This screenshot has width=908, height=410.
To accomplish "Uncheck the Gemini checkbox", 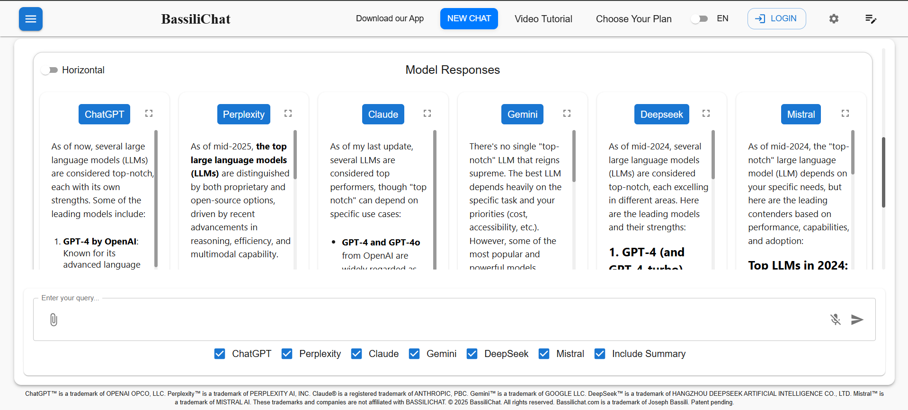I will [414, 354].
